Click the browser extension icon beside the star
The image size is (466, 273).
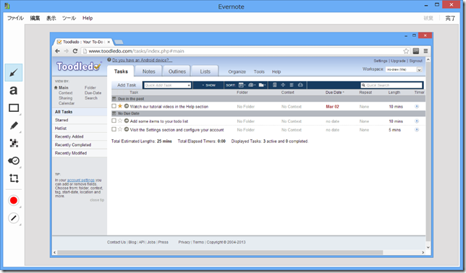click(416, 51)
